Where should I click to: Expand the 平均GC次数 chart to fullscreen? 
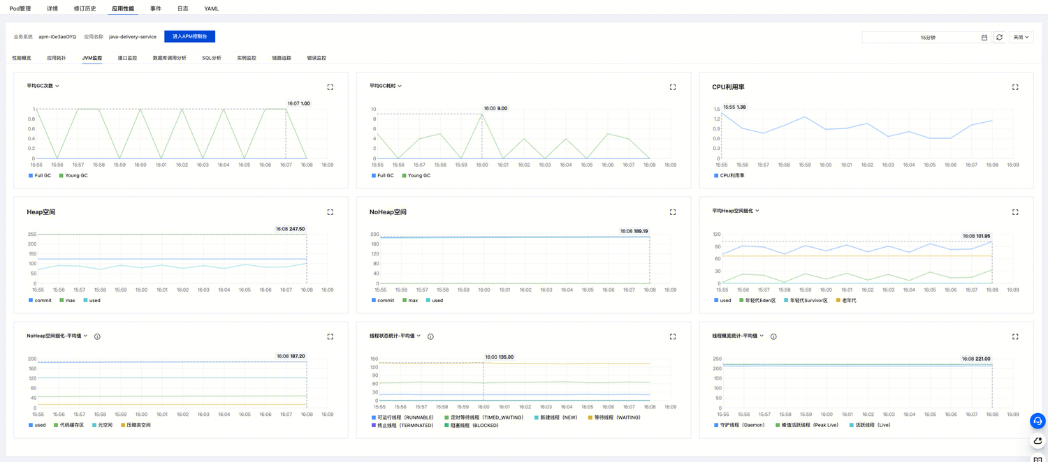[330, 87]
